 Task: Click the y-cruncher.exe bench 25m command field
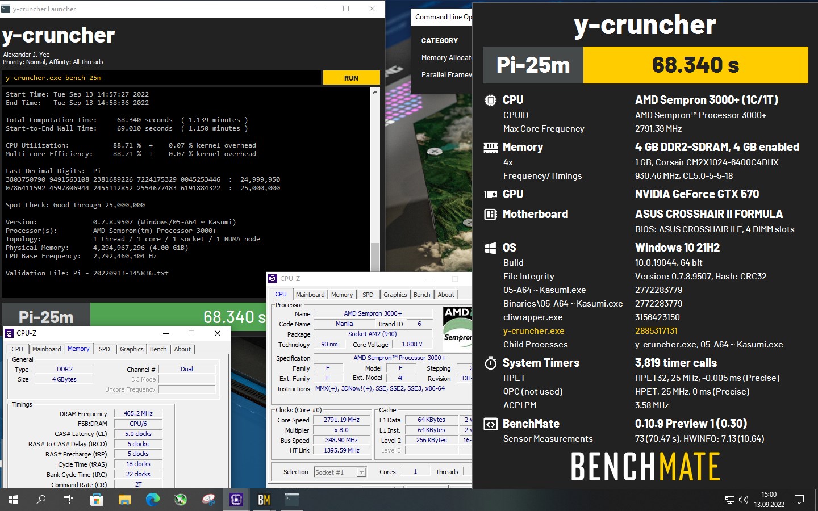[x=161, y=78]
